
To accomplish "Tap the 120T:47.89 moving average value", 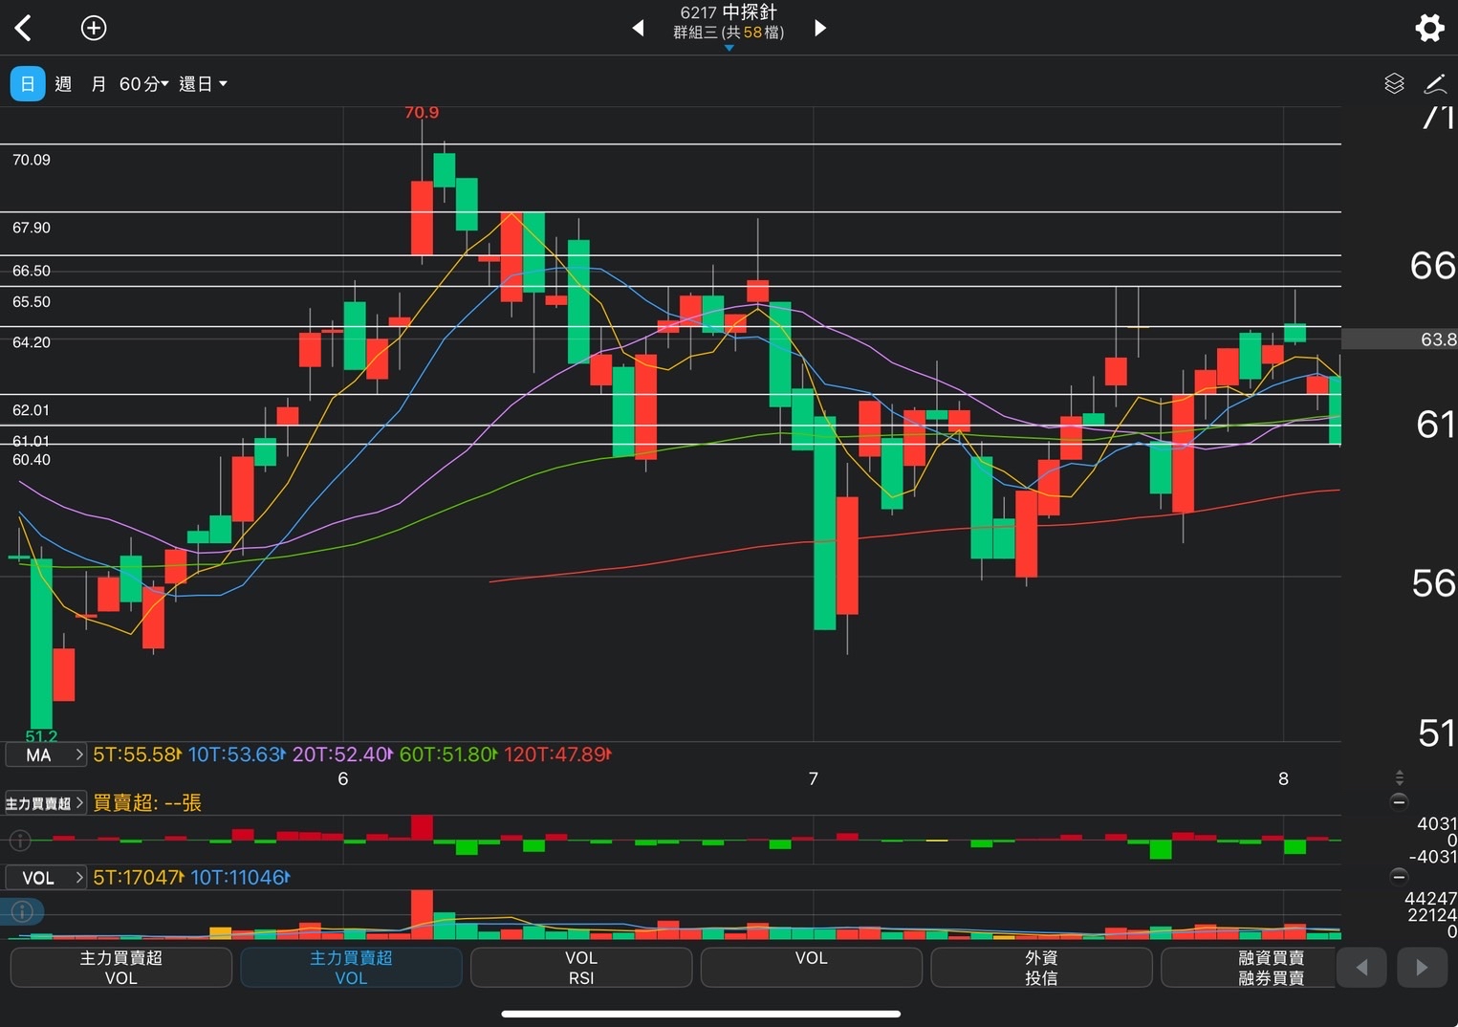I will tap(557, 754).
